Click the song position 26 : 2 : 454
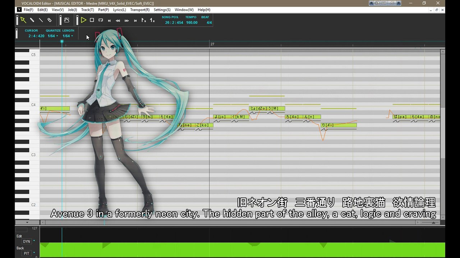The image size is (460, 258). click(174, 23)
